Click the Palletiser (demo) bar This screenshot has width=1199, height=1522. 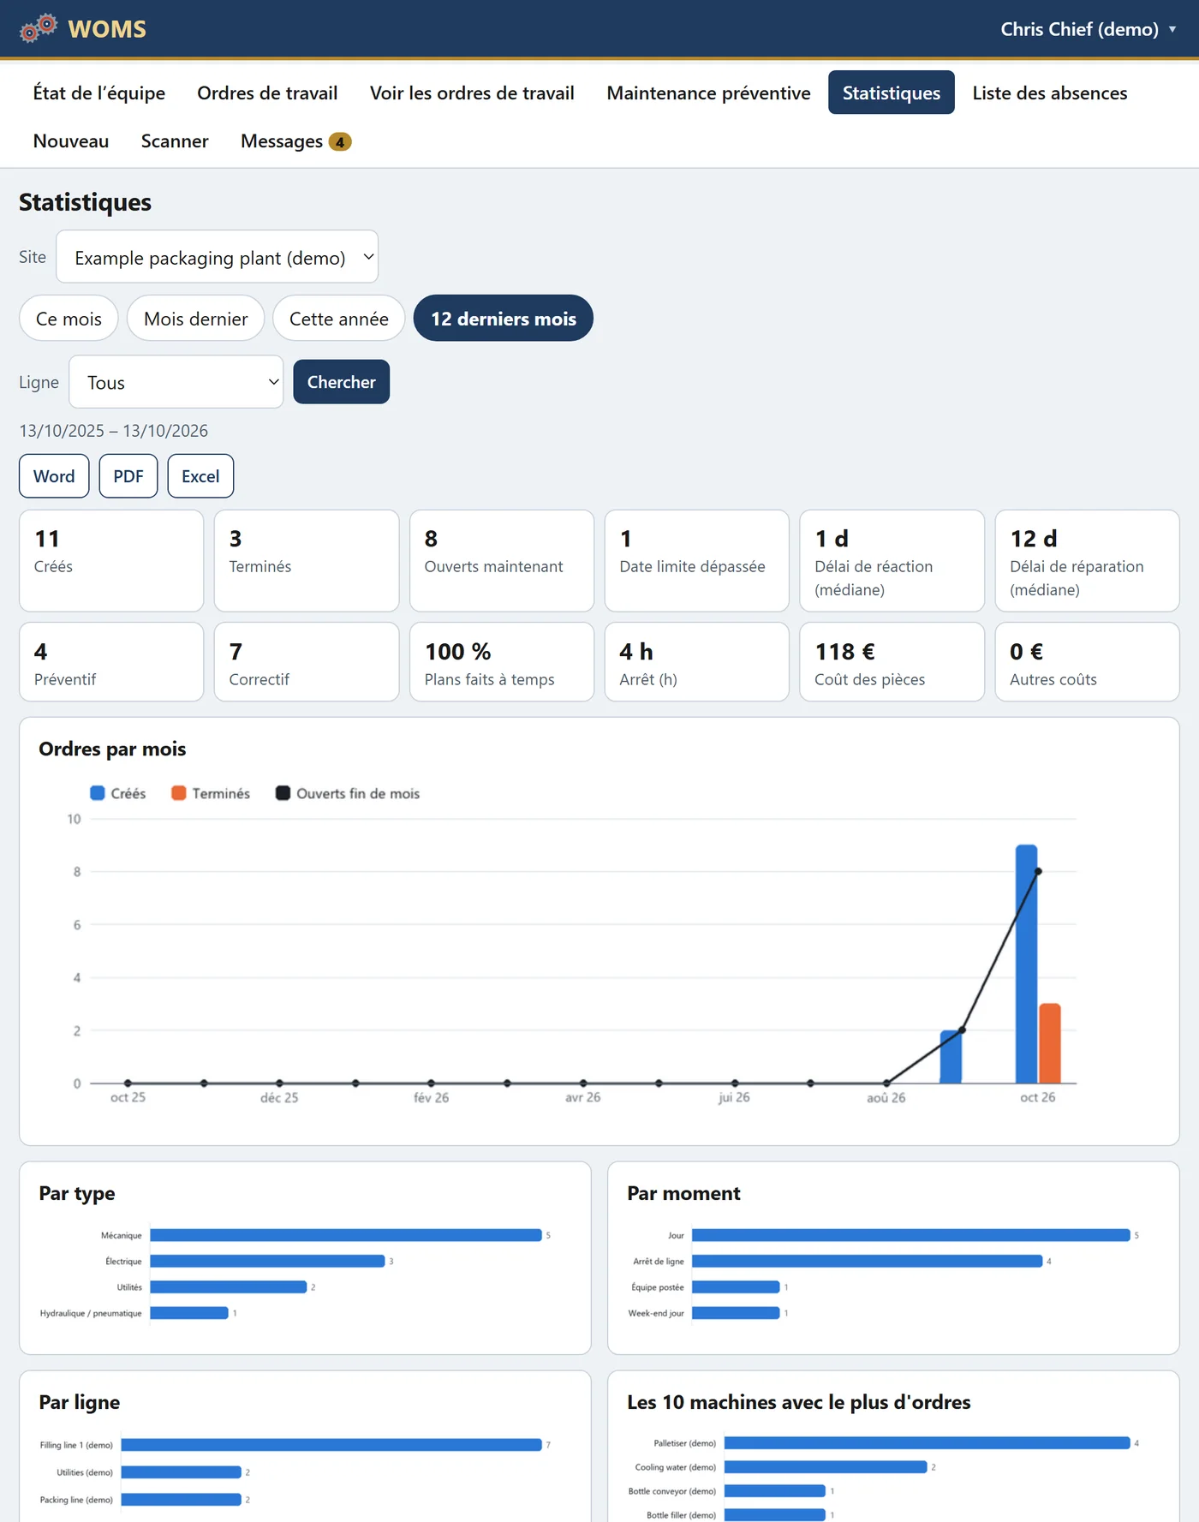[928, 1443]
